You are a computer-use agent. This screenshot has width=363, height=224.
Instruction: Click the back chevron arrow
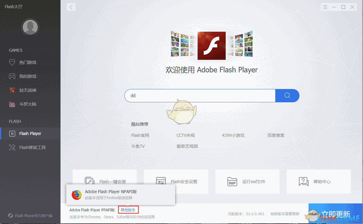71,7
